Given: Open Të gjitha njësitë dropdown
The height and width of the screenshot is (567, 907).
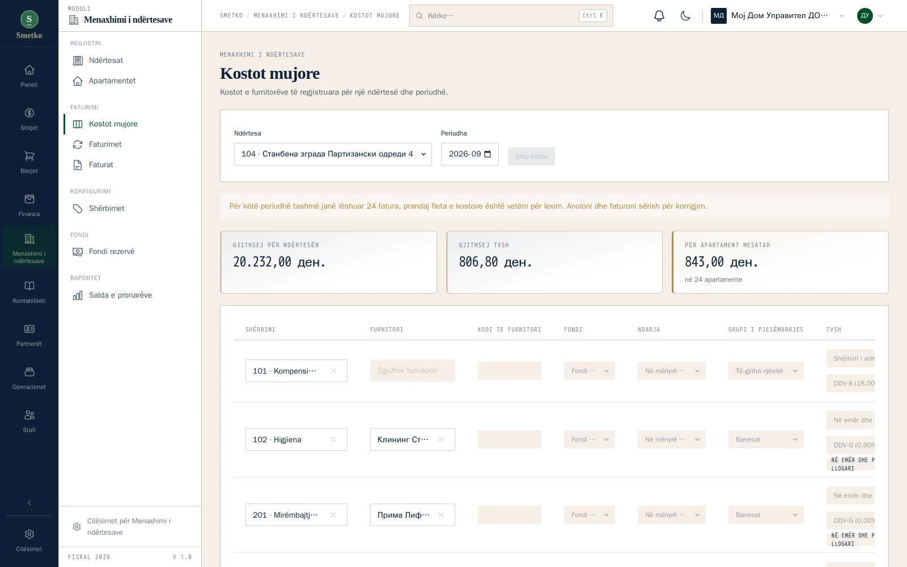Looking at the screenshot, I should 766,371.
